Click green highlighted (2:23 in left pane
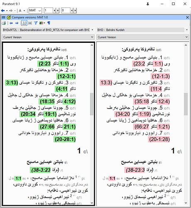The width and height of the screenshot is (191, 208). click(44, 64)
